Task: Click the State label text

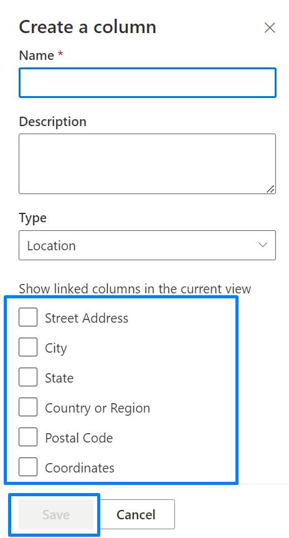Action: 59,378
